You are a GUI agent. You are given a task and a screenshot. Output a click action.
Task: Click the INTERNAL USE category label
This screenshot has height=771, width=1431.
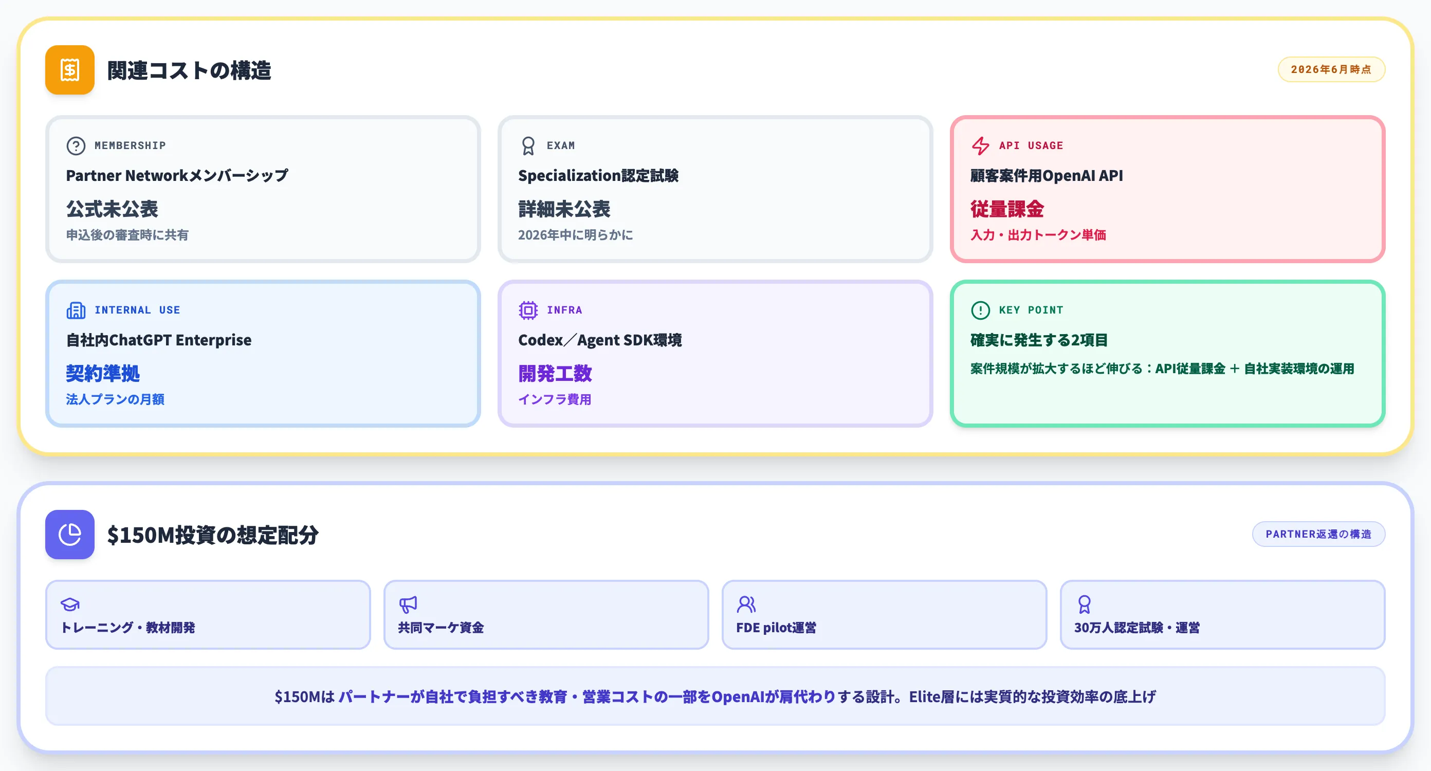click(x=137, y=310)
